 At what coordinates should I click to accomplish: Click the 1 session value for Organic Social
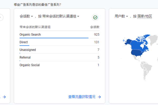(98, 65)
